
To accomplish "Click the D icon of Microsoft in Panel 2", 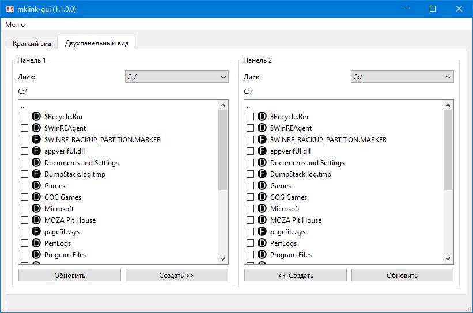I will pyautogui.click(x=262, y=208).
